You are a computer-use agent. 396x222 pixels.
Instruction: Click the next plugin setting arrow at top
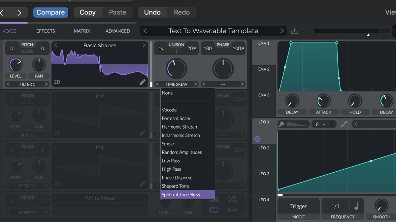pos(19,13)
